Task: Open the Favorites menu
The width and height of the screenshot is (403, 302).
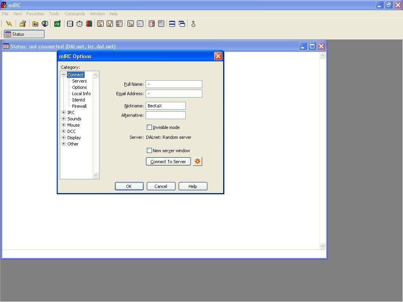Action: click(35, 14)
